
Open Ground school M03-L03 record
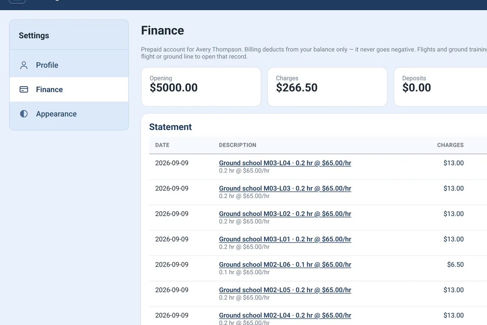[285, 188]
